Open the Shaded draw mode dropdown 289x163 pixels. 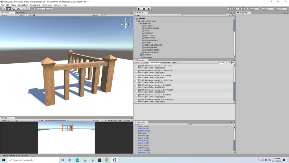pos(9,15)
